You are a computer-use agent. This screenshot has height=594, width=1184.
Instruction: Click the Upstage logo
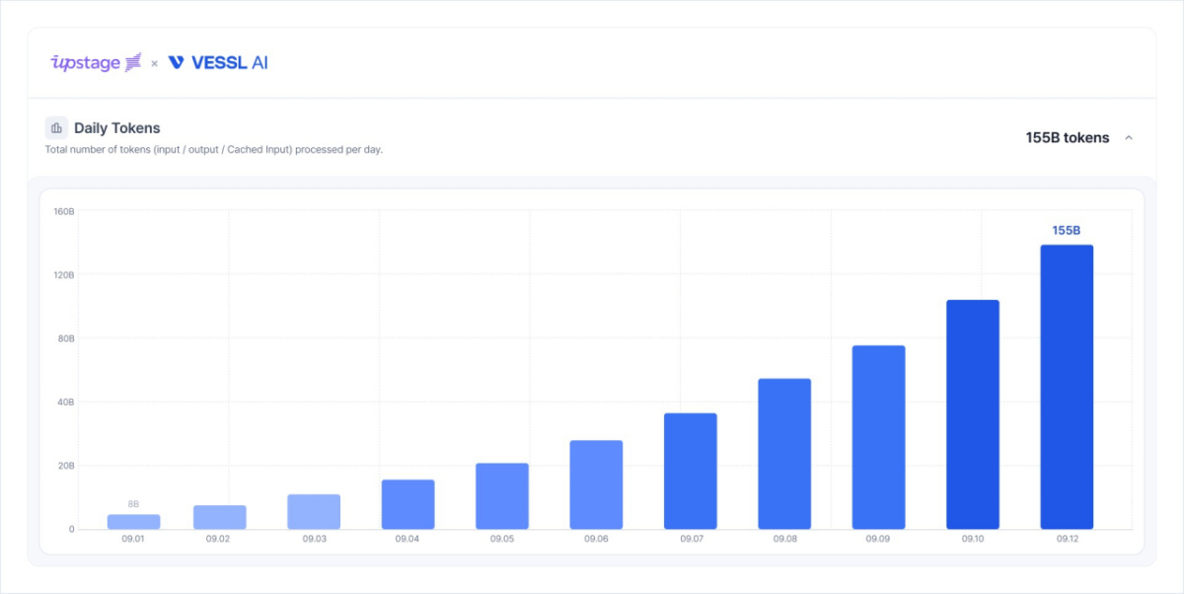[97, 62]
